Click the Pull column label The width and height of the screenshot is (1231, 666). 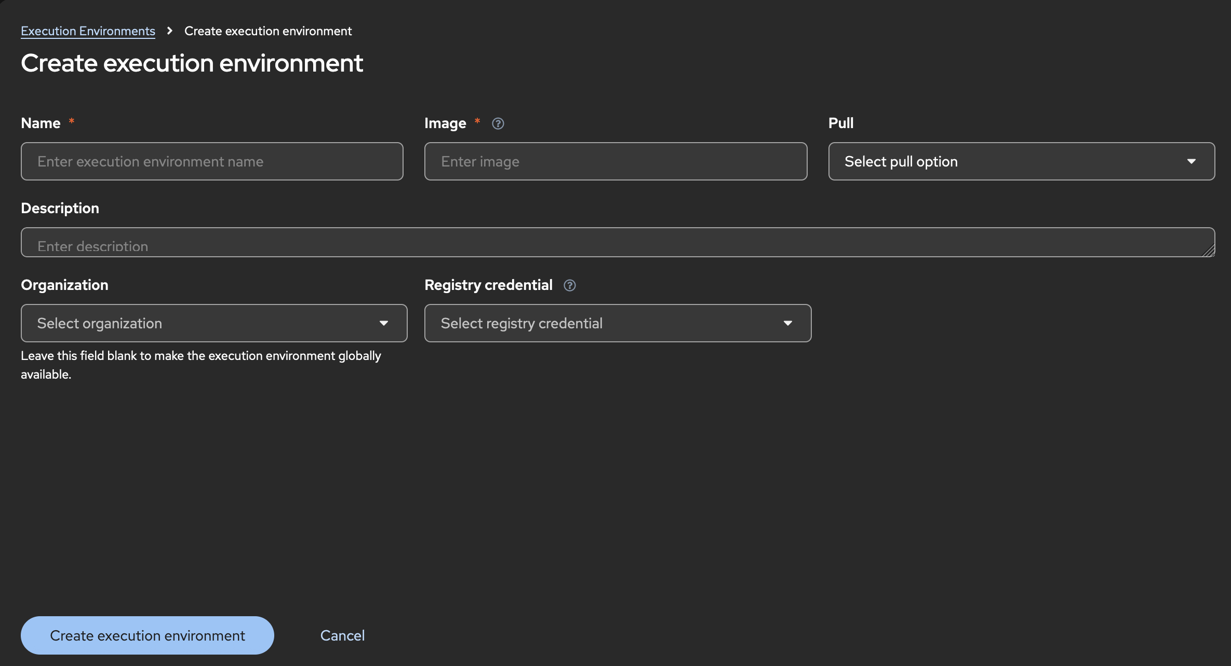click(841, 123)
